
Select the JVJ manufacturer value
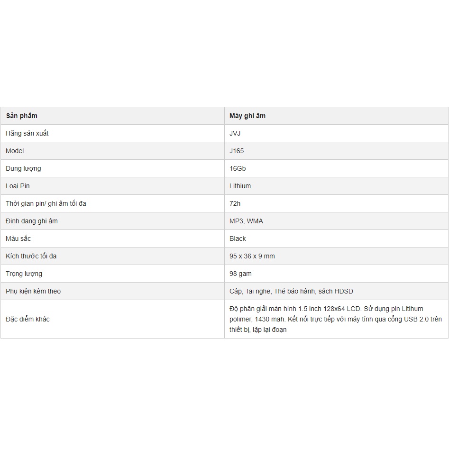click(x=235, y=133)
